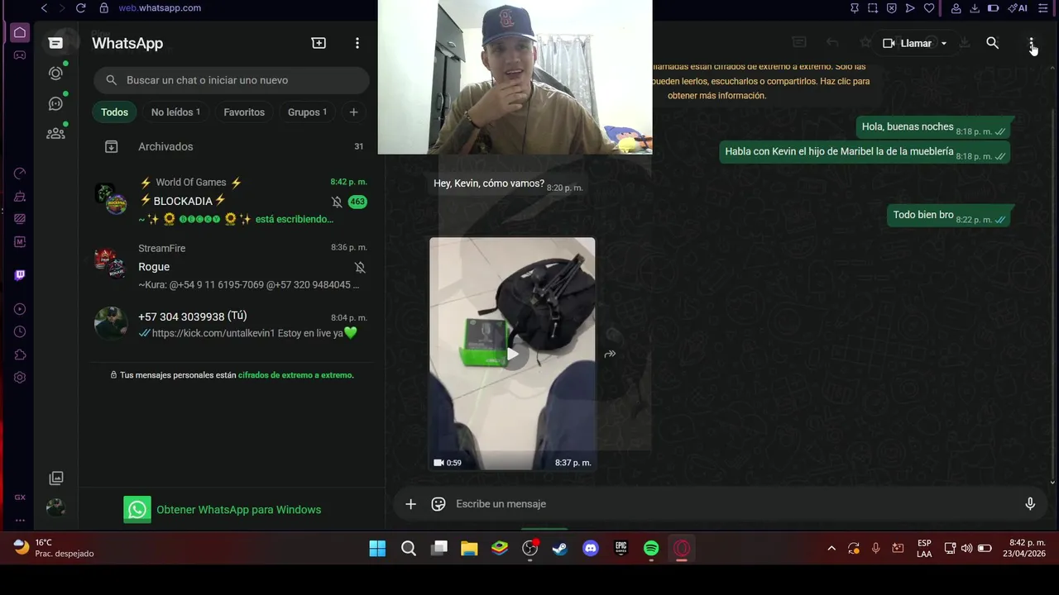Open Twitch icon in Opera sidebar
Viewport: 1059px width, 595px height.
pos(20,275)
